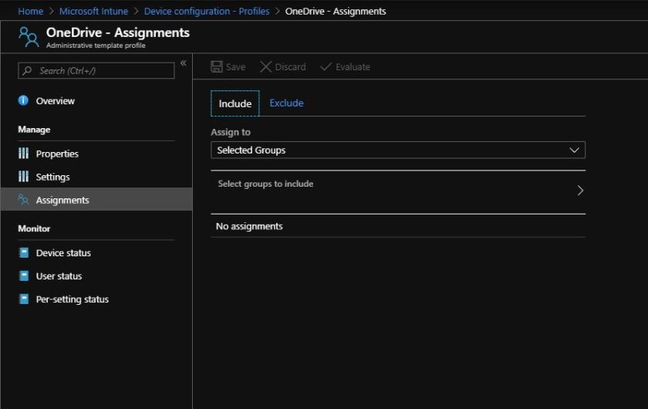Click the Assignments people icon in sidebar
Screen dimensions: 648x409
coord(24,200)
